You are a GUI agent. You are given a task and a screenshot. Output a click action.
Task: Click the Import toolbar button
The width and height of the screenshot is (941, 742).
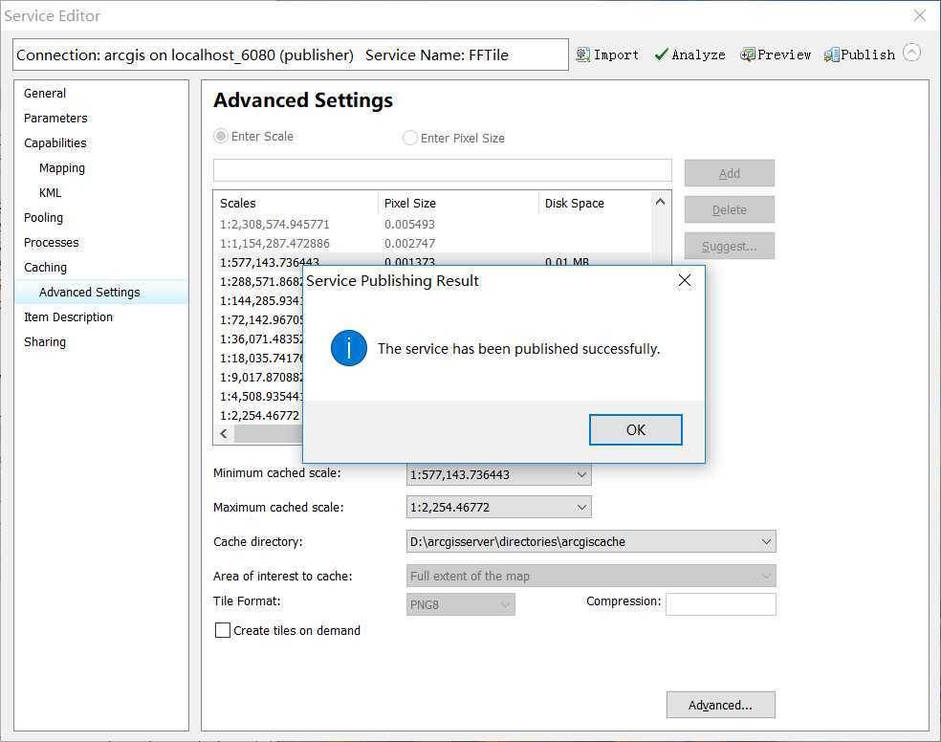point(606,55)
